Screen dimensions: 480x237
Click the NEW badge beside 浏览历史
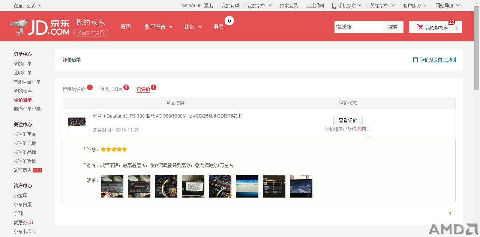(37, 170)
